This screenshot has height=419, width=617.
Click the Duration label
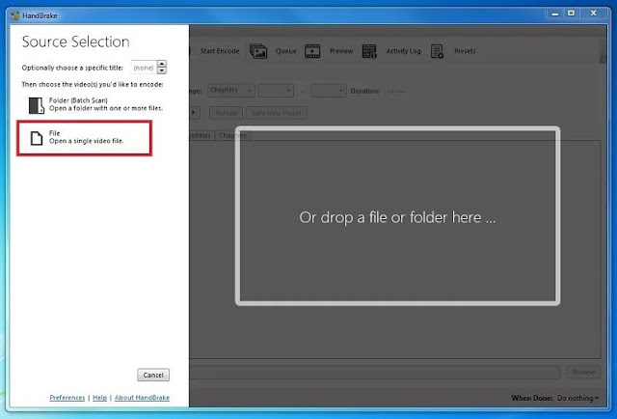[365, 91]
